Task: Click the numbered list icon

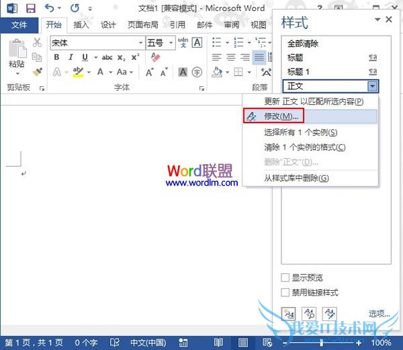Action: [x=238, y=42]
